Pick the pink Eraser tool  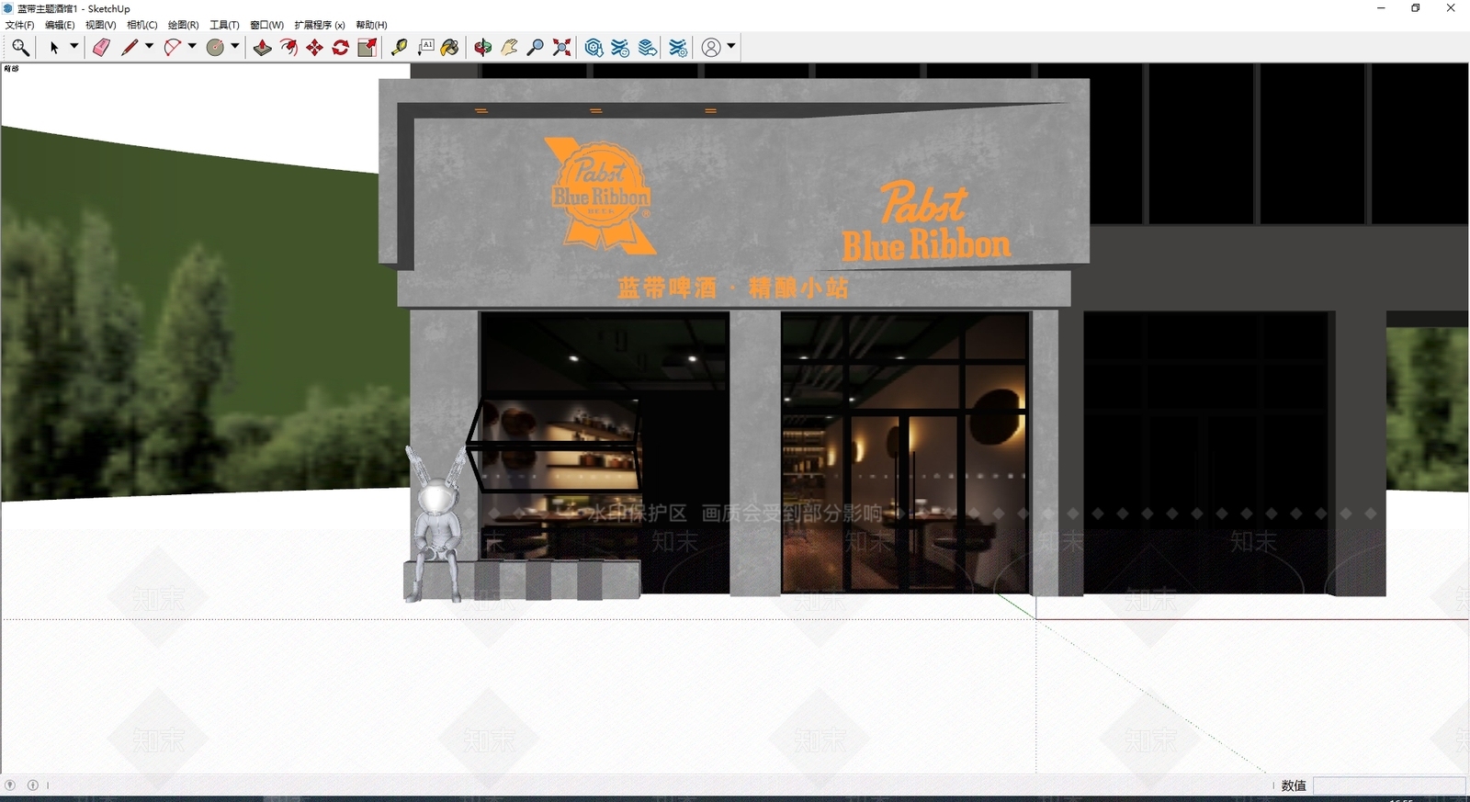click(101, 47)
